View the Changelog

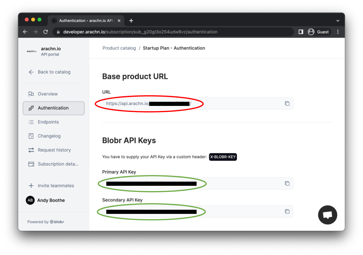[49, 136]
